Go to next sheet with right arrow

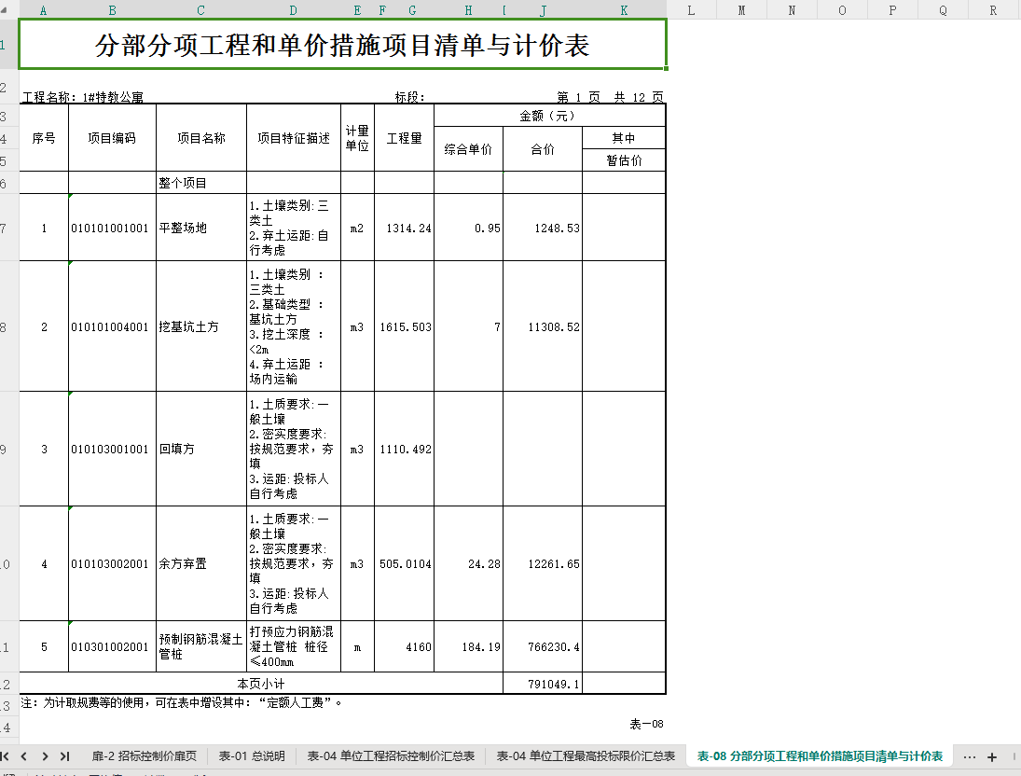45,756
